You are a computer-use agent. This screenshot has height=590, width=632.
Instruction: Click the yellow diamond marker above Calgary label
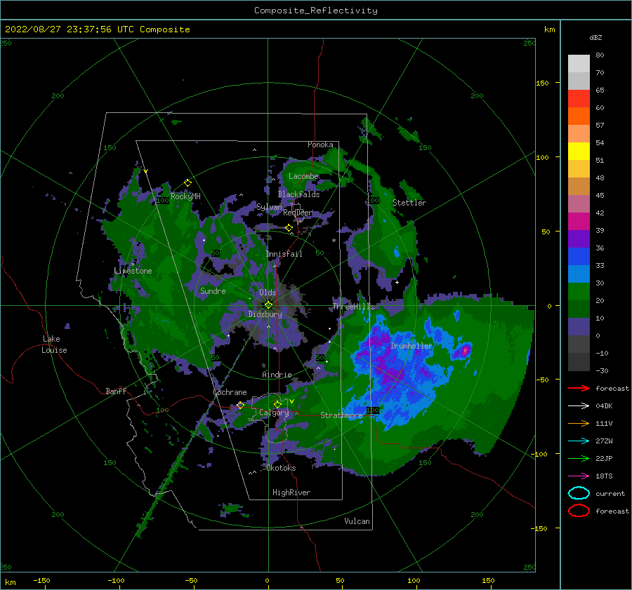click(277, 404)
